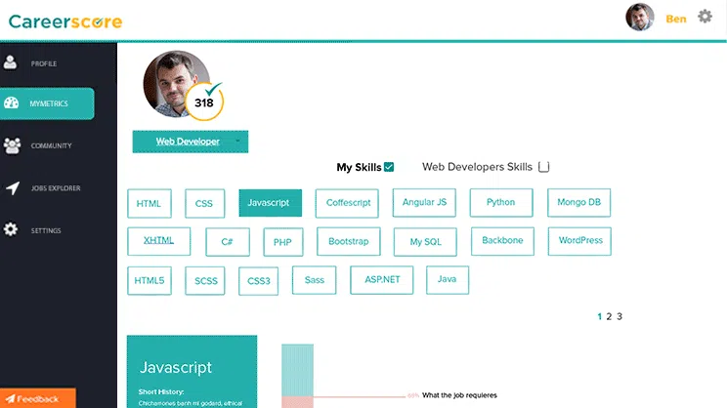Image resolution: width=727 pixels, height=408 pixels.
Task: Click the Settings gear icon in sidebar
Action: click(11, 229)
